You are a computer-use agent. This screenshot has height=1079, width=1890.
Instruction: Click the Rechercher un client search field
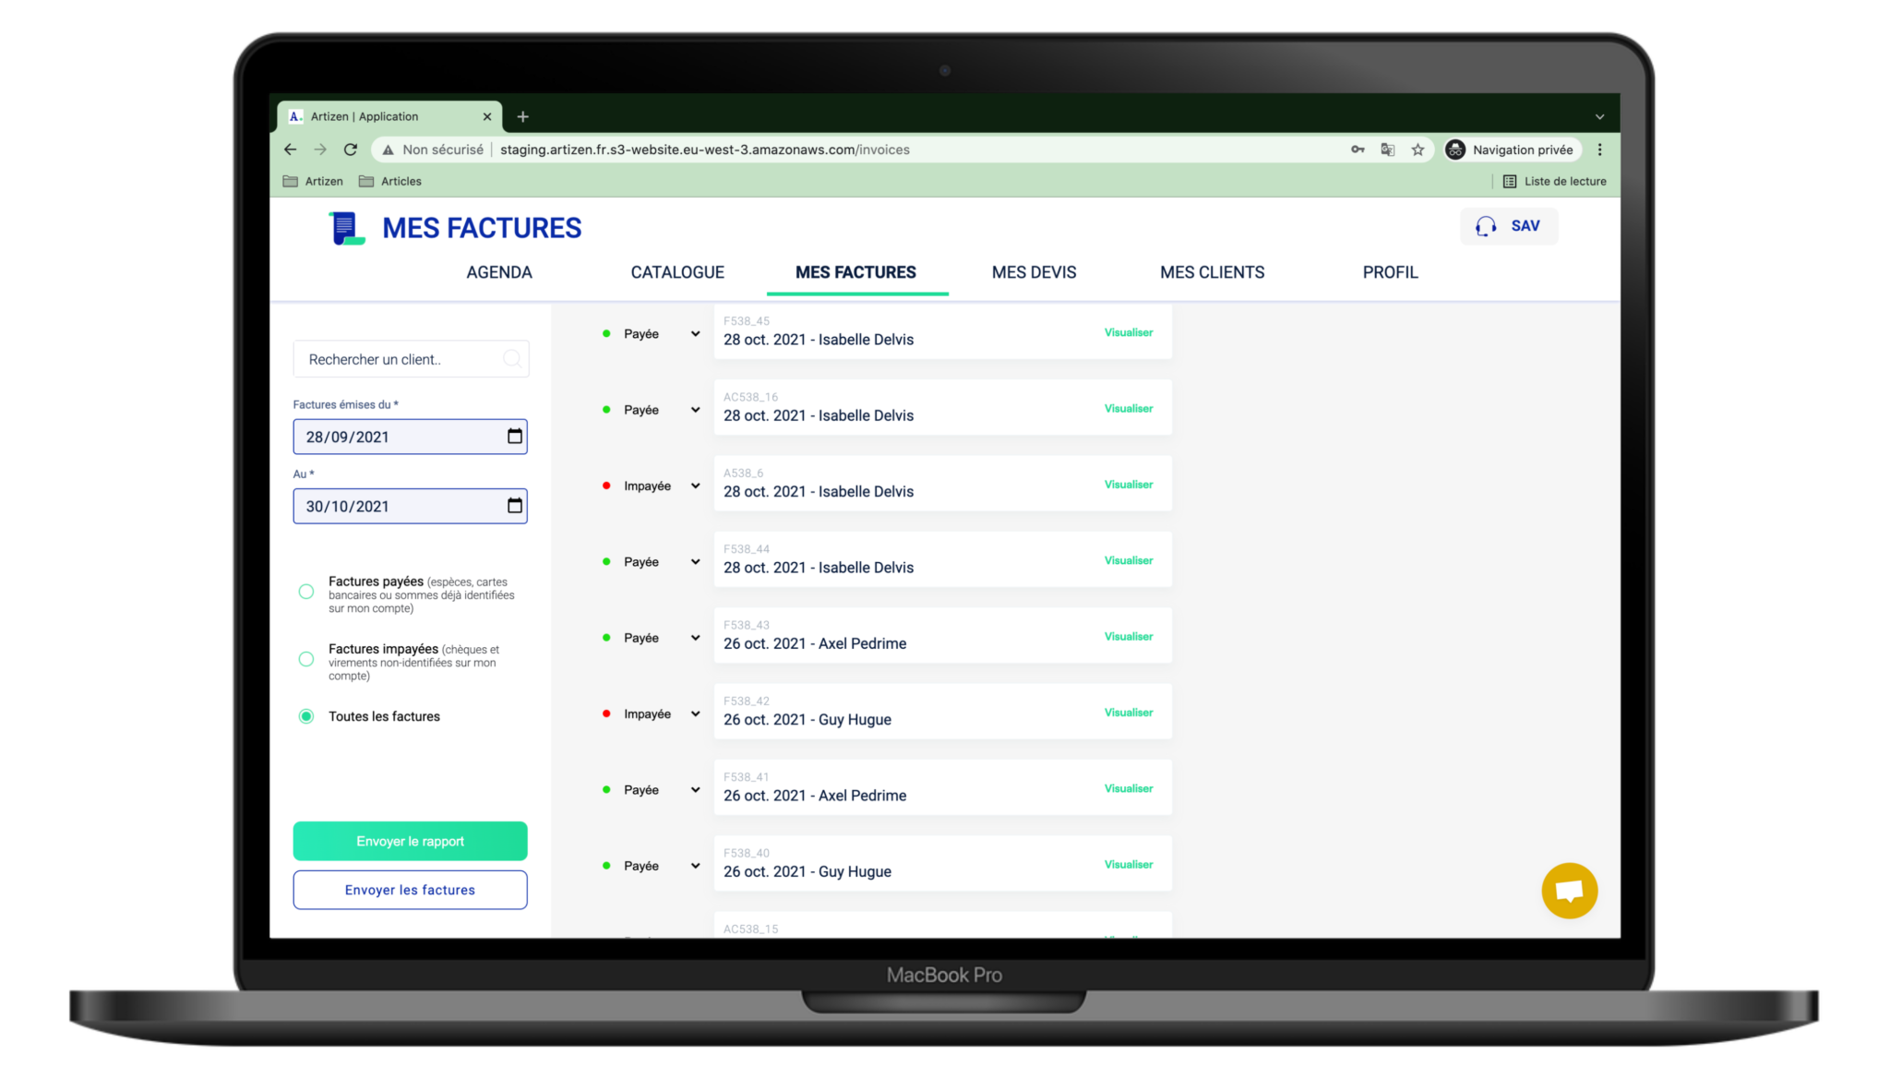pyautogui.click(x=411, y=359)
